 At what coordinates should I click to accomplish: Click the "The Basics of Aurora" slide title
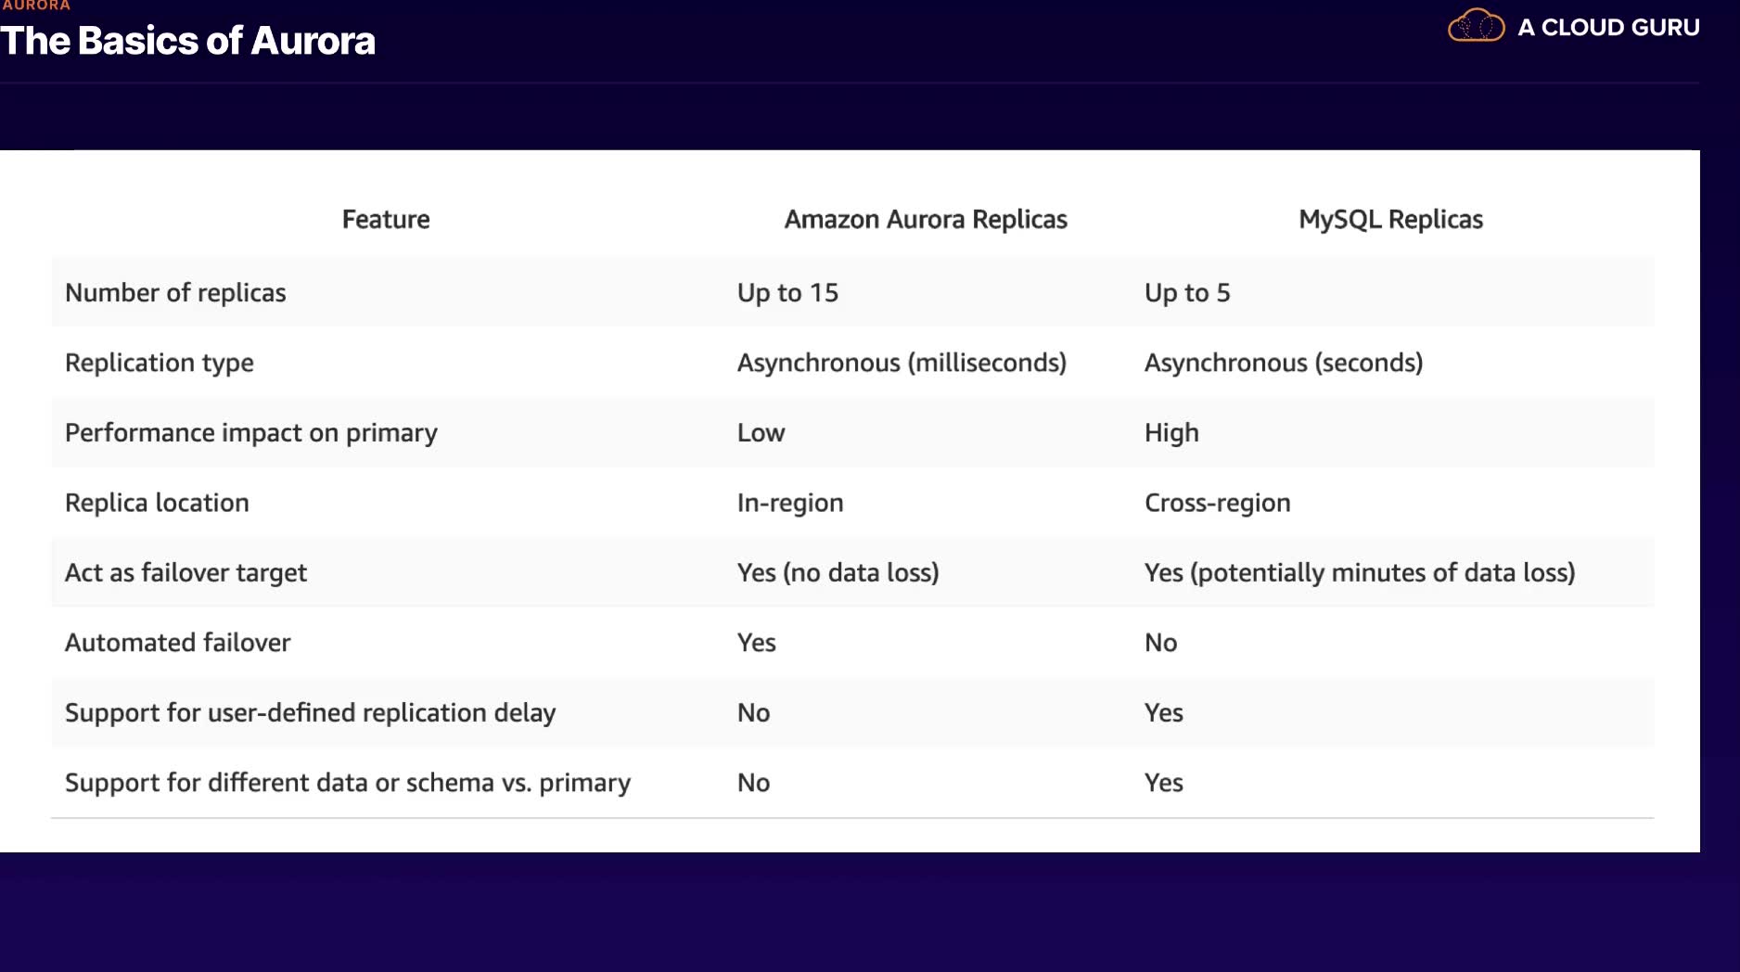188,41
